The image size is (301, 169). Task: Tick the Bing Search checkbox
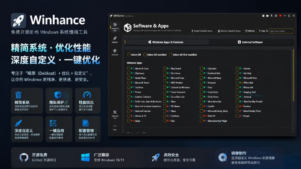(x=165, y=68)
